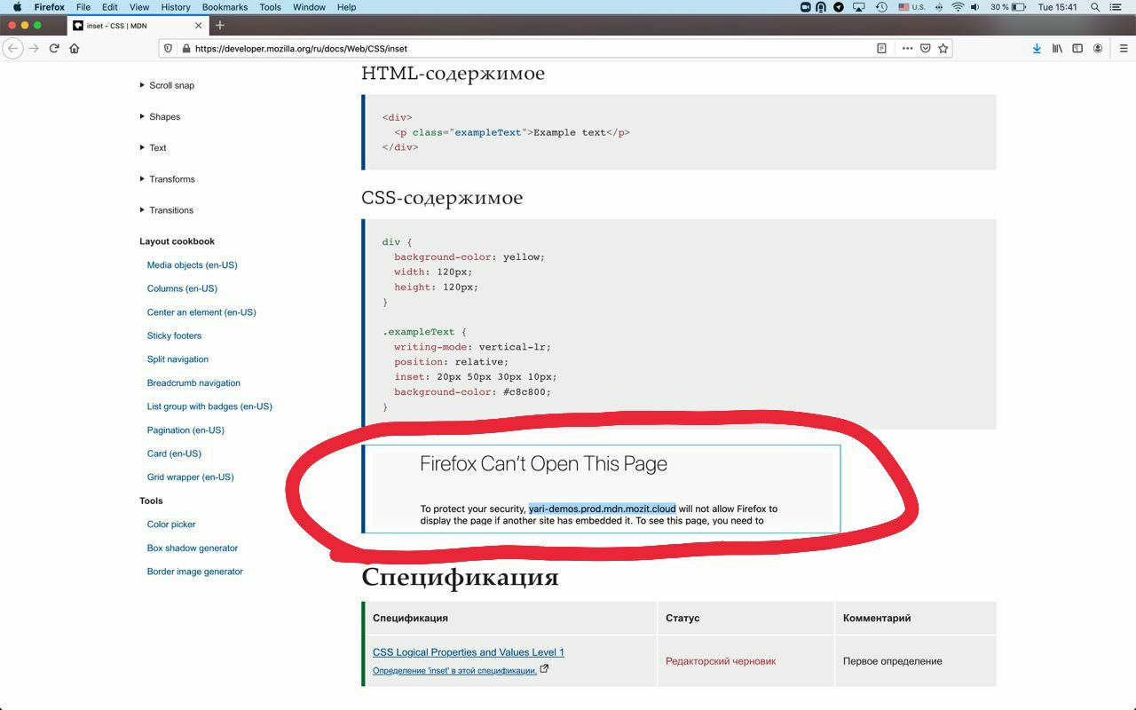
Task: Click the highlighted yari-demos.prod.mdn.mozit.cloud text
Action: tap(602, 509)
